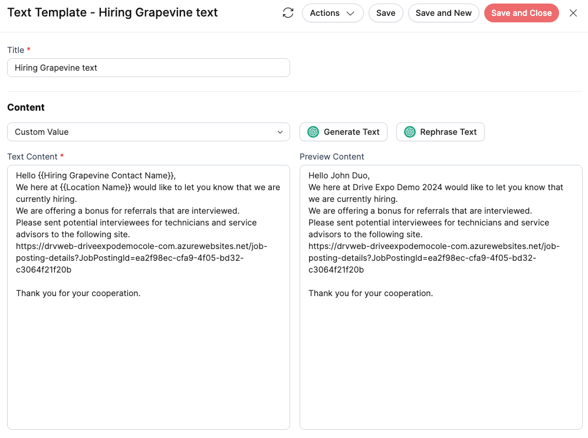
Task: Click into the Title input field
Action: click(149, 68)
